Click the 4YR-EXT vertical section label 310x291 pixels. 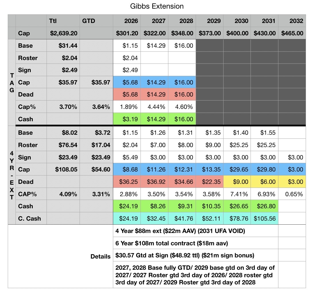coord(12,176)
